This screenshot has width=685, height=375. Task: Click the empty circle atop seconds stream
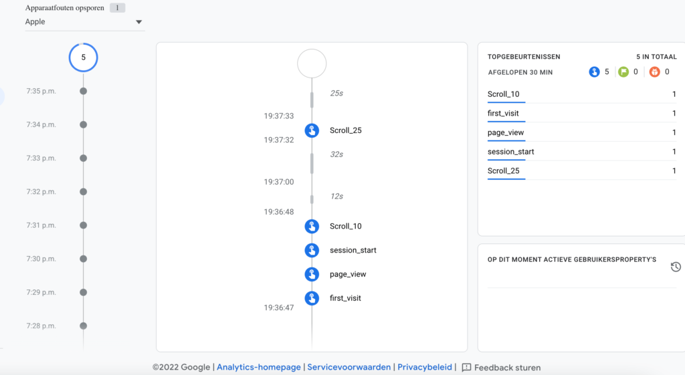coord(312,64)
